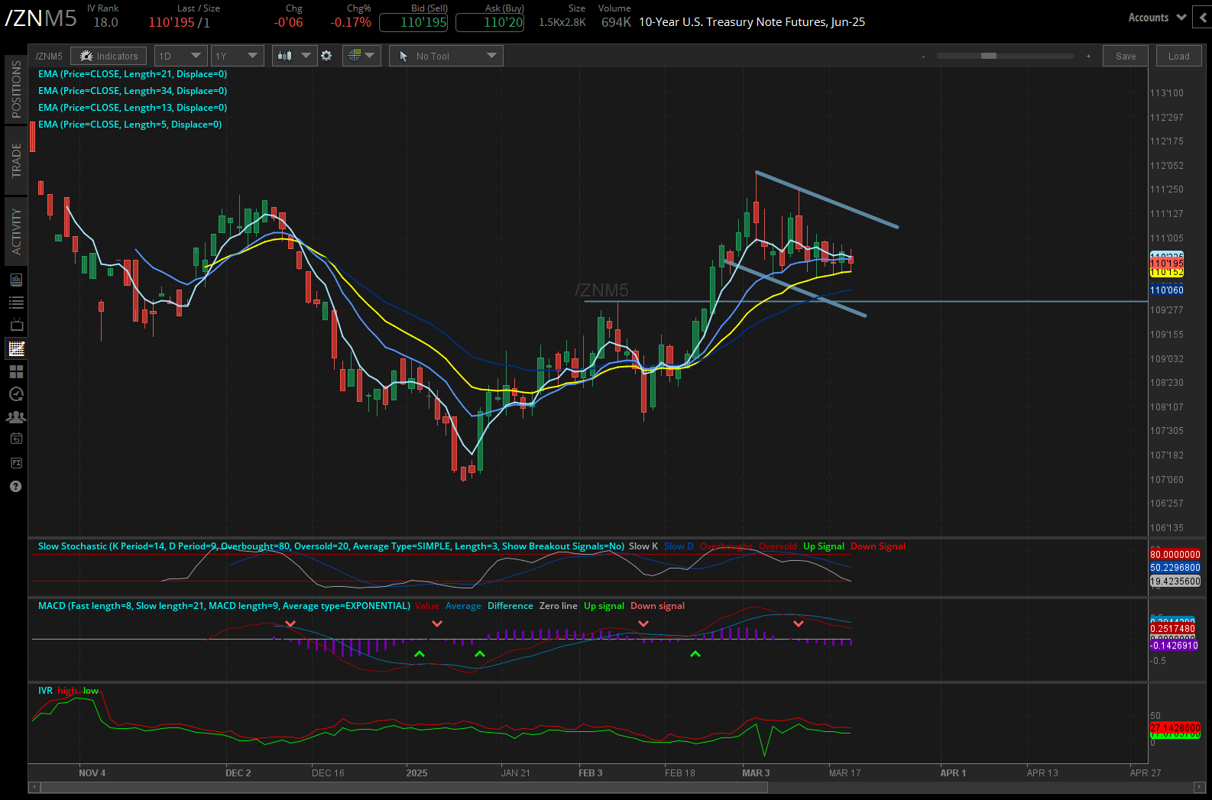This screenshot has width=1212, height=800.
Task: Switch to the POSITIONS tab
Action: 16,89
